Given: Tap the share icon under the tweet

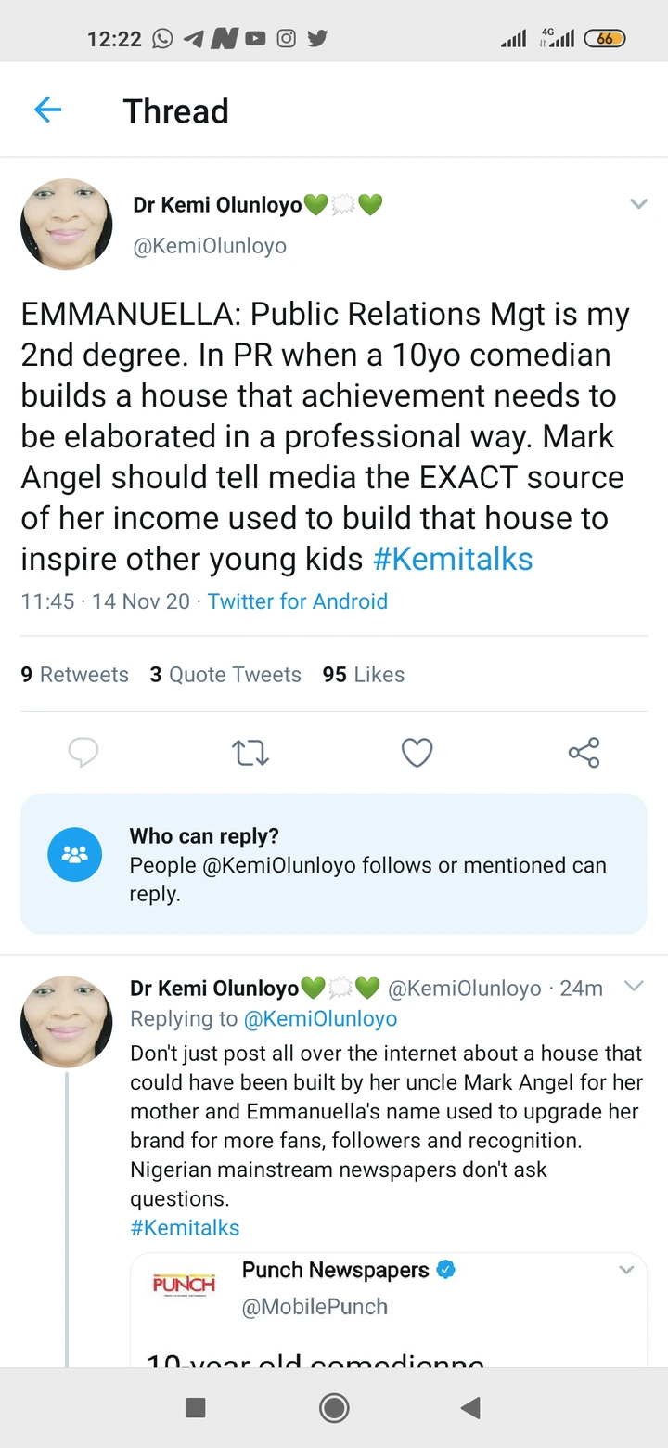Looking at the screenshot, I should click(x=584, y=753).
